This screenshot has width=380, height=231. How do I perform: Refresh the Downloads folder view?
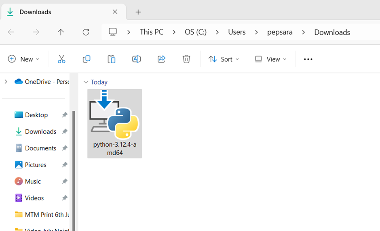[x=86, y=32]
